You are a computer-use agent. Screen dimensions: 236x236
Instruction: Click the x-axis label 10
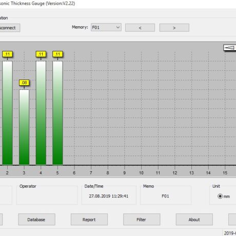141,173
